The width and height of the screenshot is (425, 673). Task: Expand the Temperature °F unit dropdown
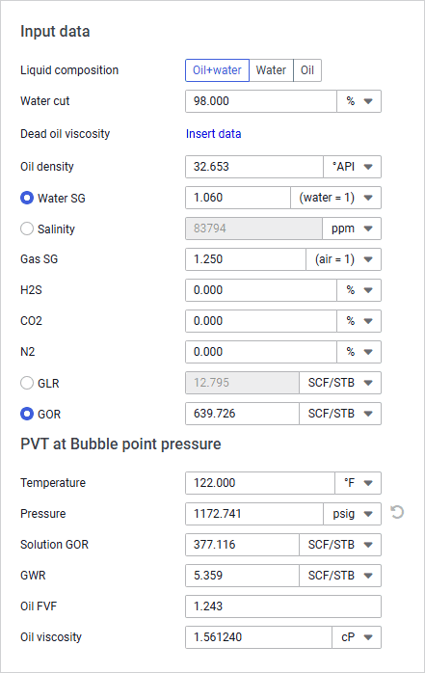tap(358, 483)
